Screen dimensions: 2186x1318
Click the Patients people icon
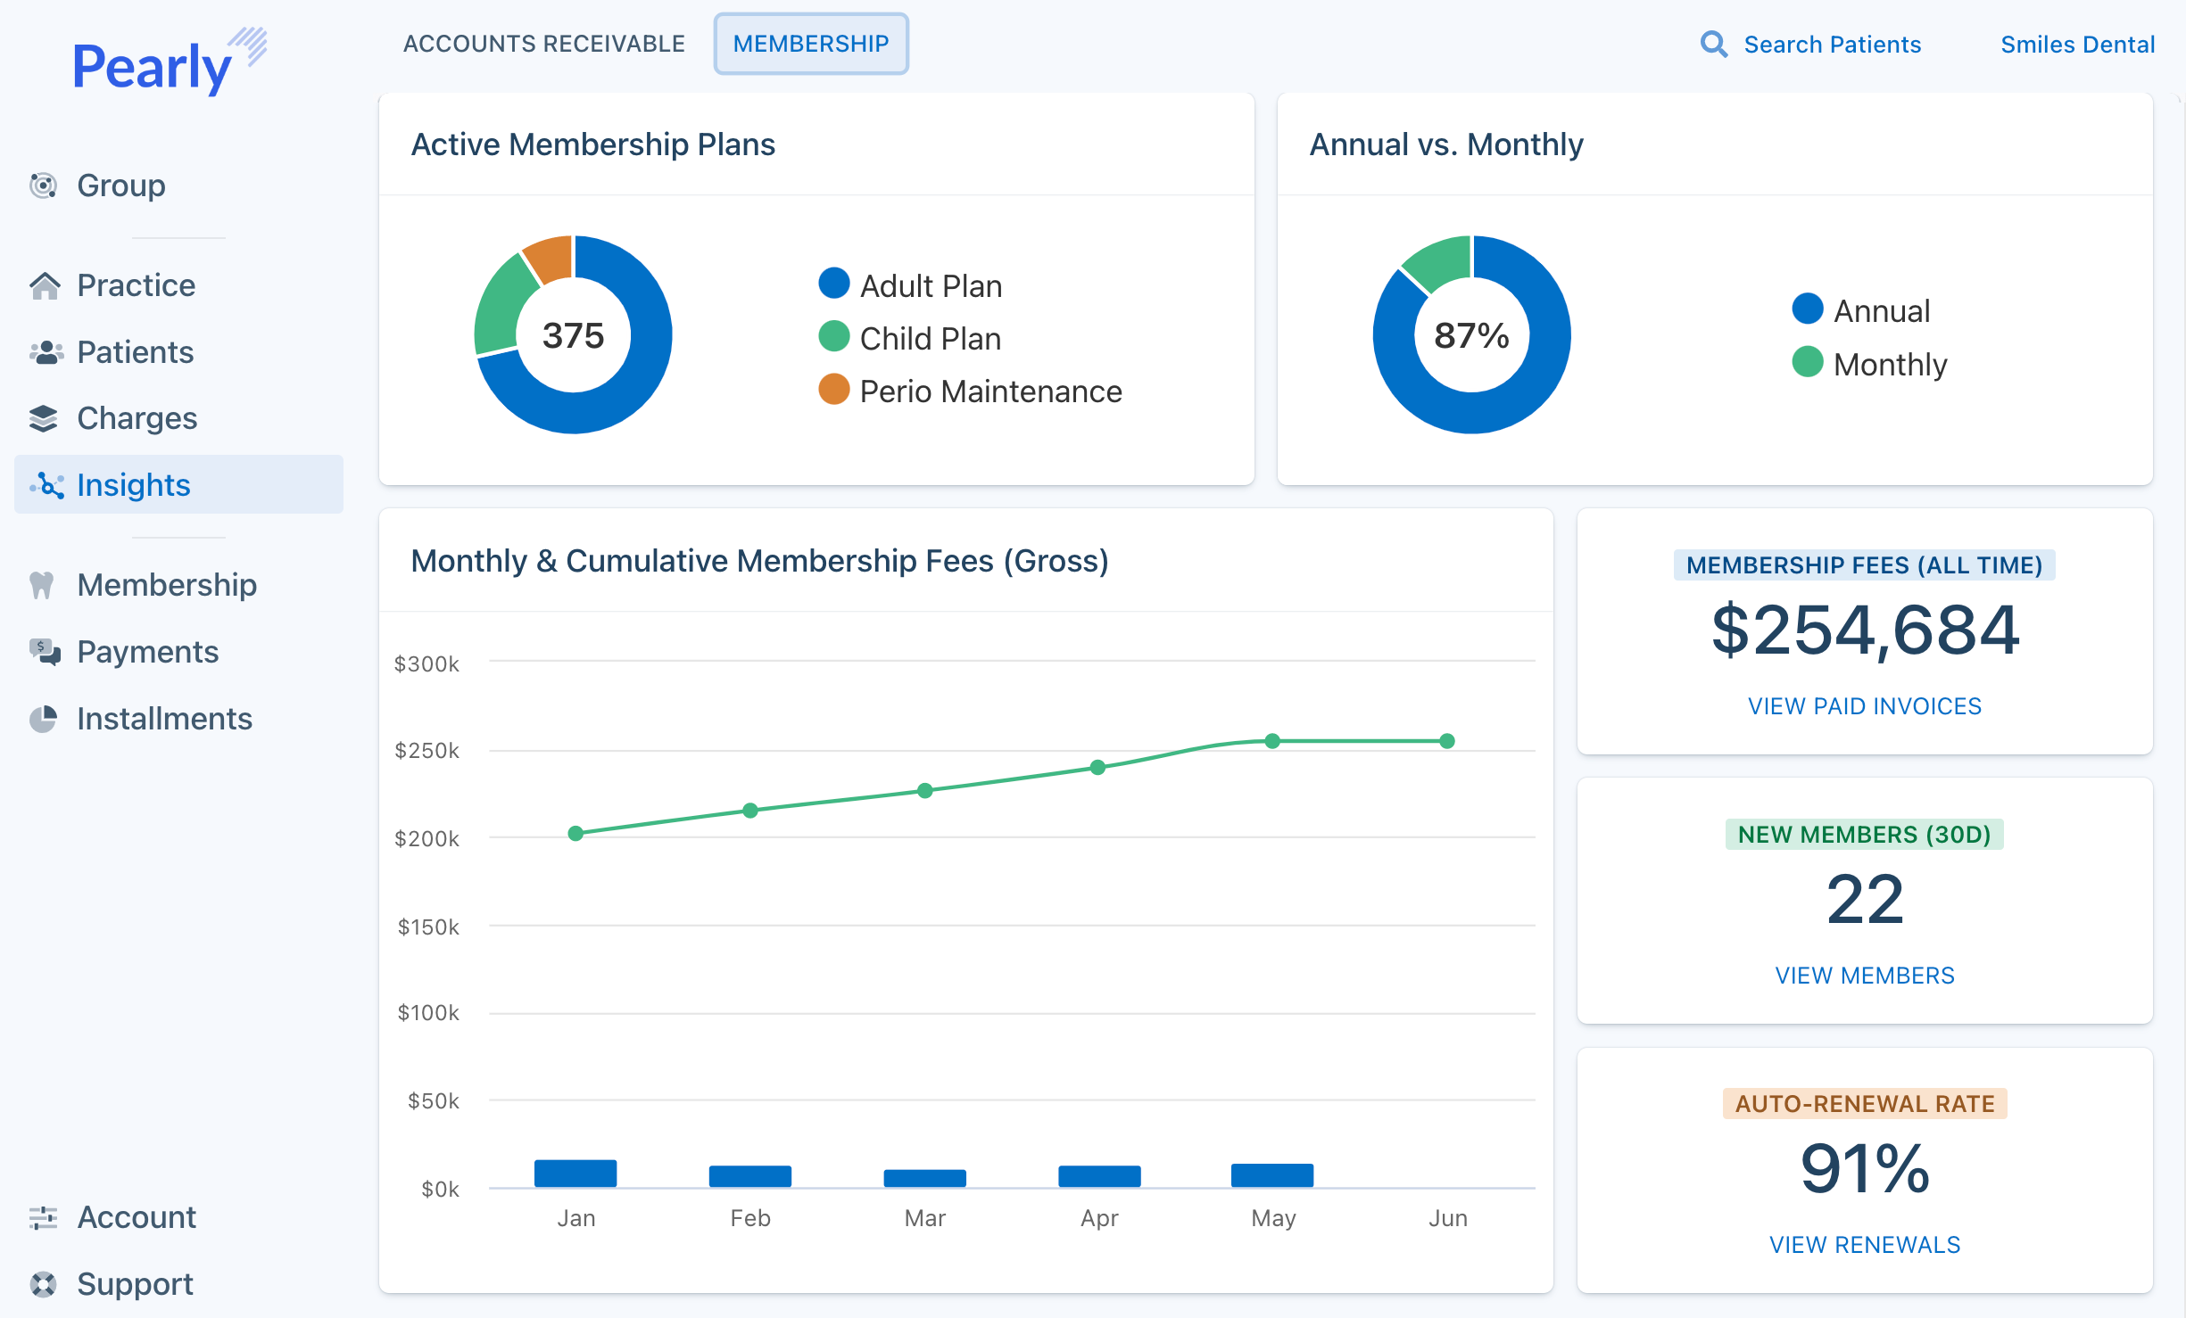coord(46,352)
